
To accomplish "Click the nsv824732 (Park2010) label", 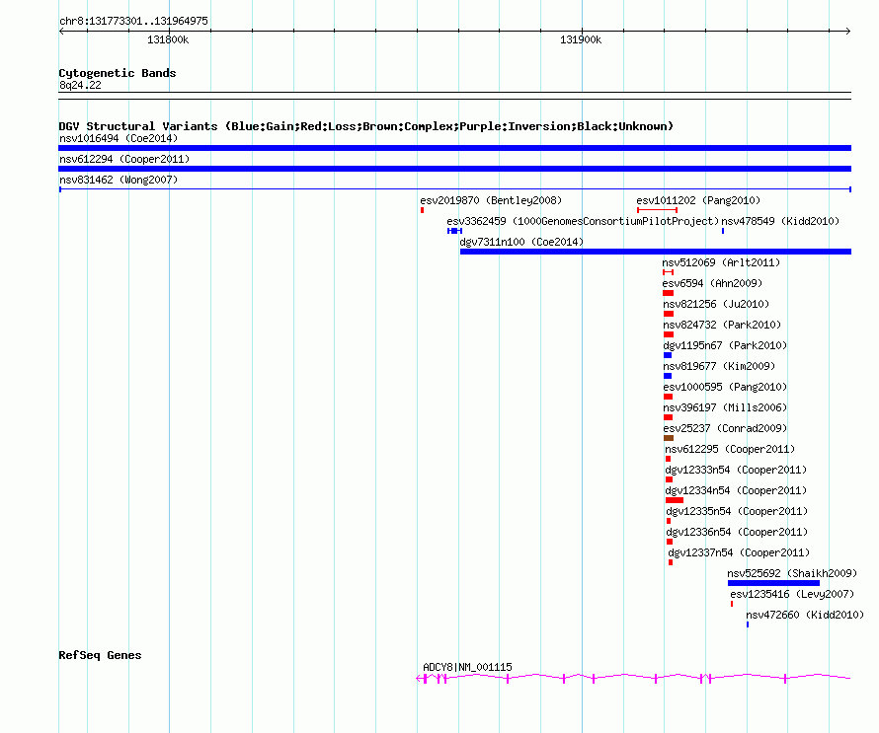I will (722, 325).
